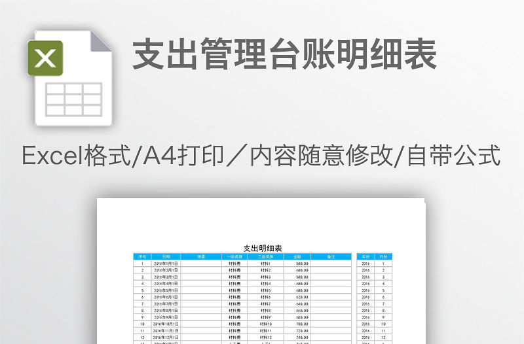Click the date cell 2016年5月1日
This screenshot has width=524, height=344.
coord(166,290)
